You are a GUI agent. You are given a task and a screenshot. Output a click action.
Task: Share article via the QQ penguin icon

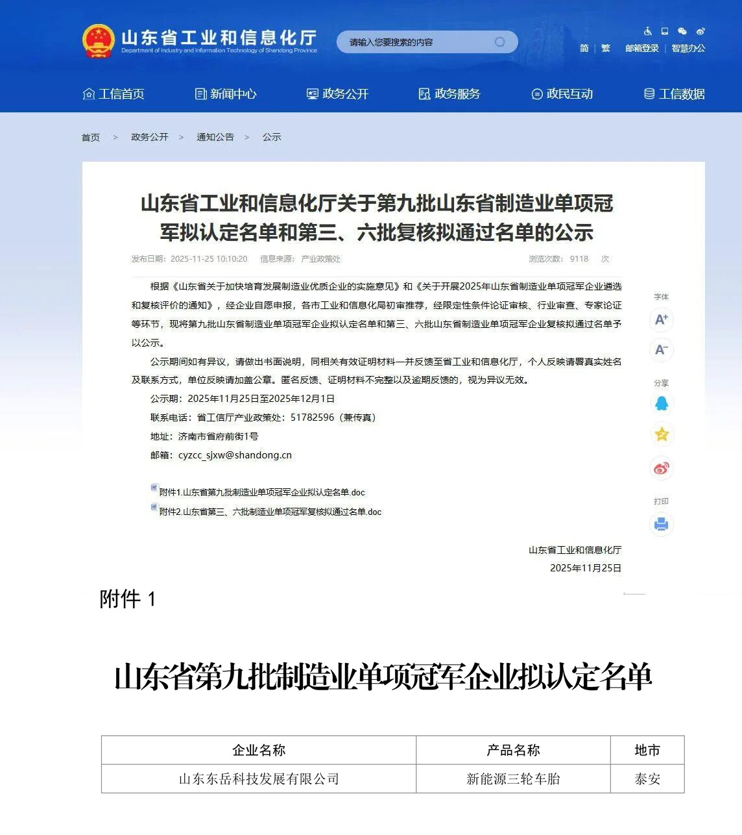point(661,403)
